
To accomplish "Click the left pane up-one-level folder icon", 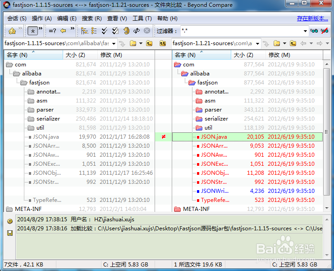I will pyautogui.click(x=149, y=43).
